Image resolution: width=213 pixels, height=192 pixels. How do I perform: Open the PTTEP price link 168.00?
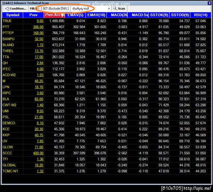(38, 33)
